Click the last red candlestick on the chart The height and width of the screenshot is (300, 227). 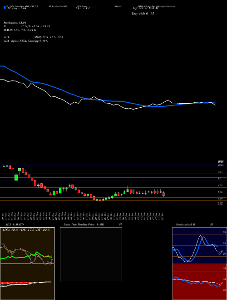pos(163,194)
